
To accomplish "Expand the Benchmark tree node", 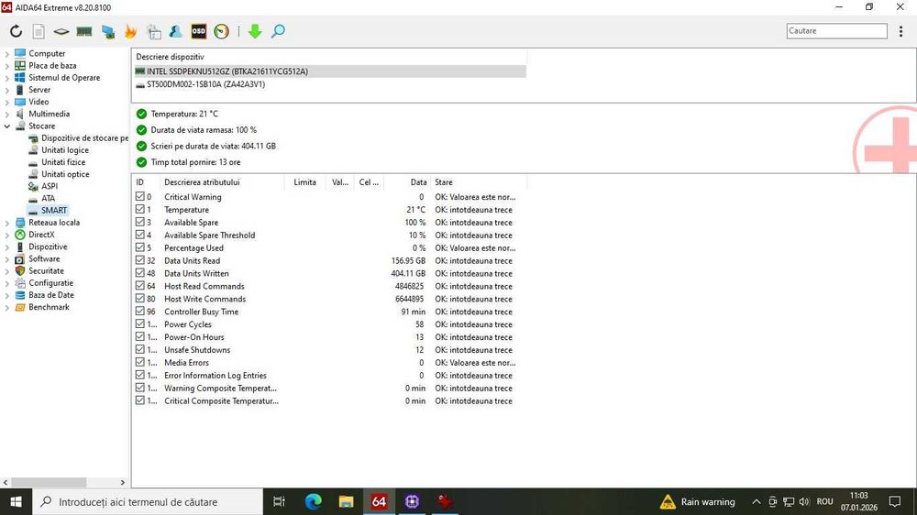I will 7,308.
